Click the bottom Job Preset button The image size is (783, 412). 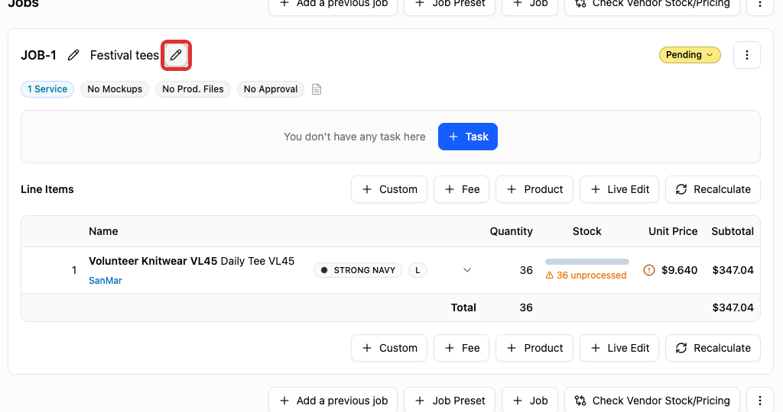coord(450,401)
